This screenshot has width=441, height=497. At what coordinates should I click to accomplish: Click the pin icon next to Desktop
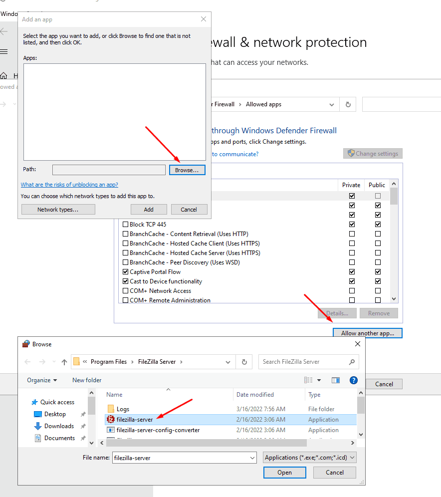pos(83,414)
